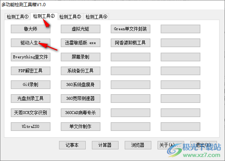Start the 屏幕录制 tool

[x=81, y=57]
